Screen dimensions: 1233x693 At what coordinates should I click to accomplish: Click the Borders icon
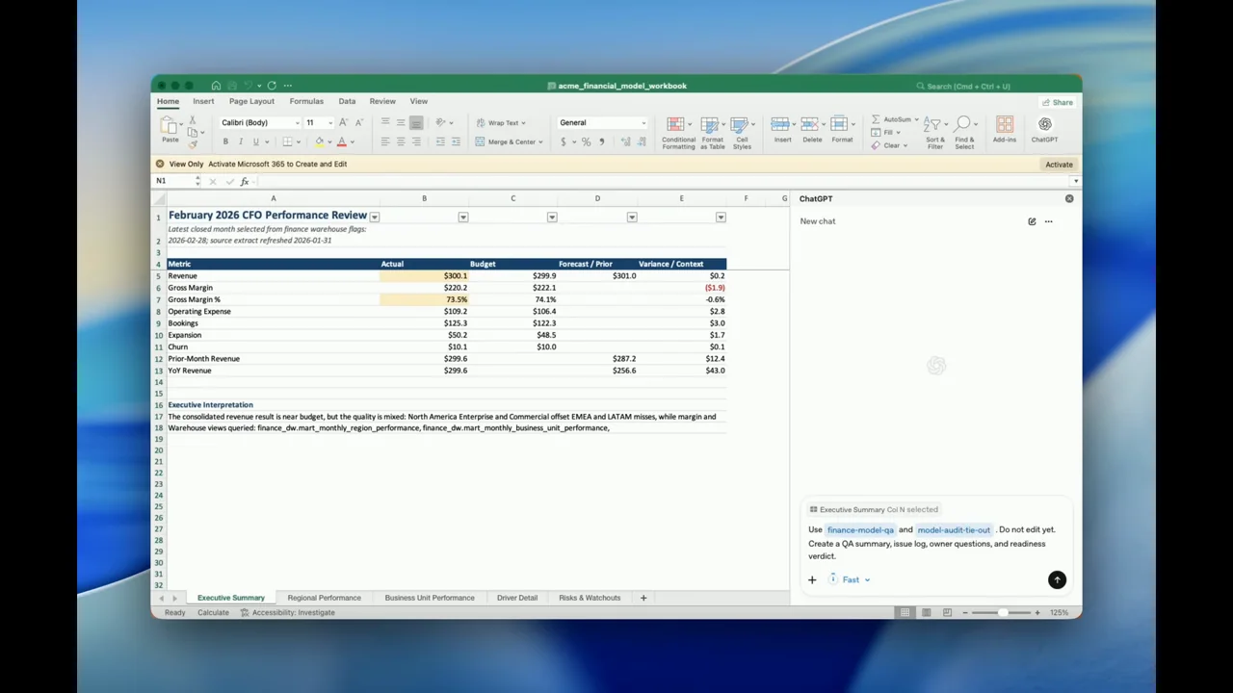(x=287, y=141)
